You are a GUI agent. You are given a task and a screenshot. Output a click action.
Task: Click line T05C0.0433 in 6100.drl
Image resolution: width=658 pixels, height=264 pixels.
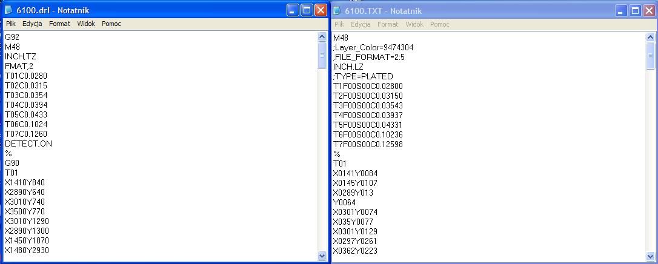click(x=26, y=114)
